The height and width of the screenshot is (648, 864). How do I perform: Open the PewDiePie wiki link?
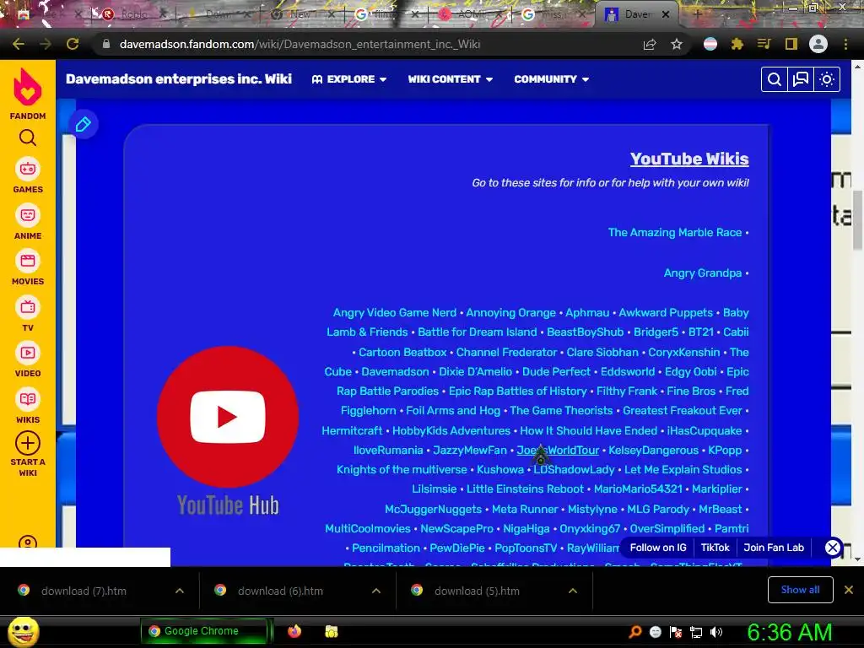click(x=456, y=548)
